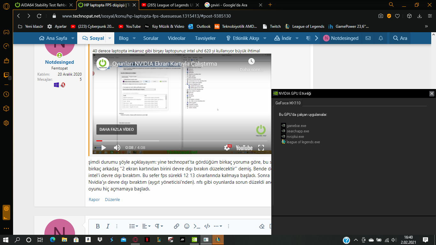Switch to çeviri Google search tab

pyautogui.click(x=234, y=5)
